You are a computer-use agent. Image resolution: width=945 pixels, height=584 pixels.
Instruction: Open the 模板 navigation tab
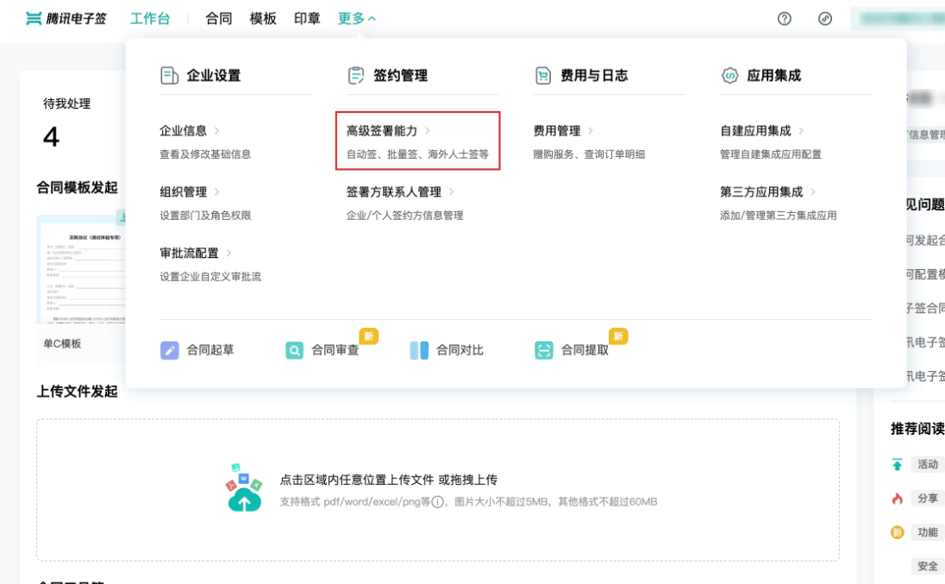click(263, 19)
